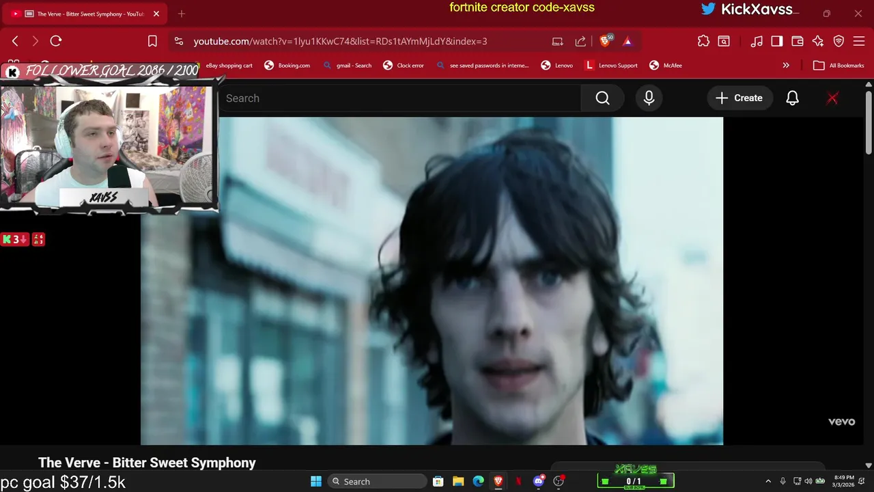Open the OBS Studio taskbar icon

(x=559, y=482)
